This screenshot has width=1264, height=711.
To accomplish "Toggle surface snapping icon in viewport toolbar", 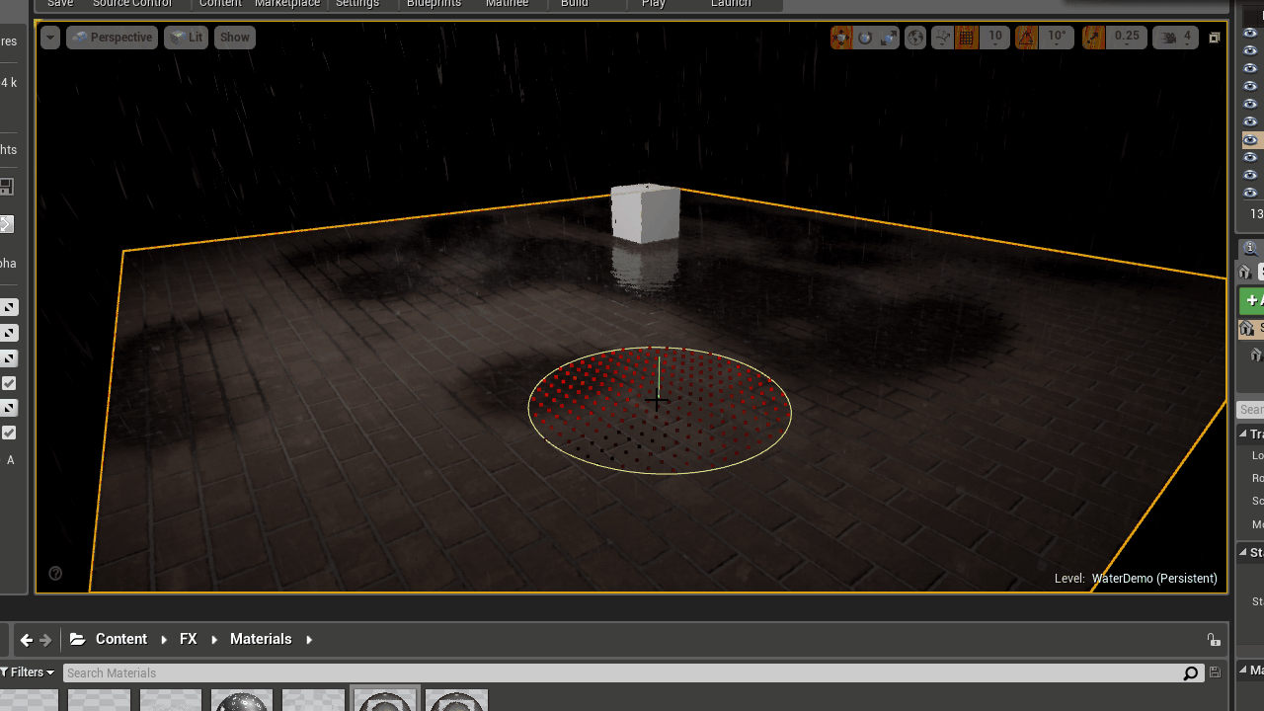I will 942,38.
